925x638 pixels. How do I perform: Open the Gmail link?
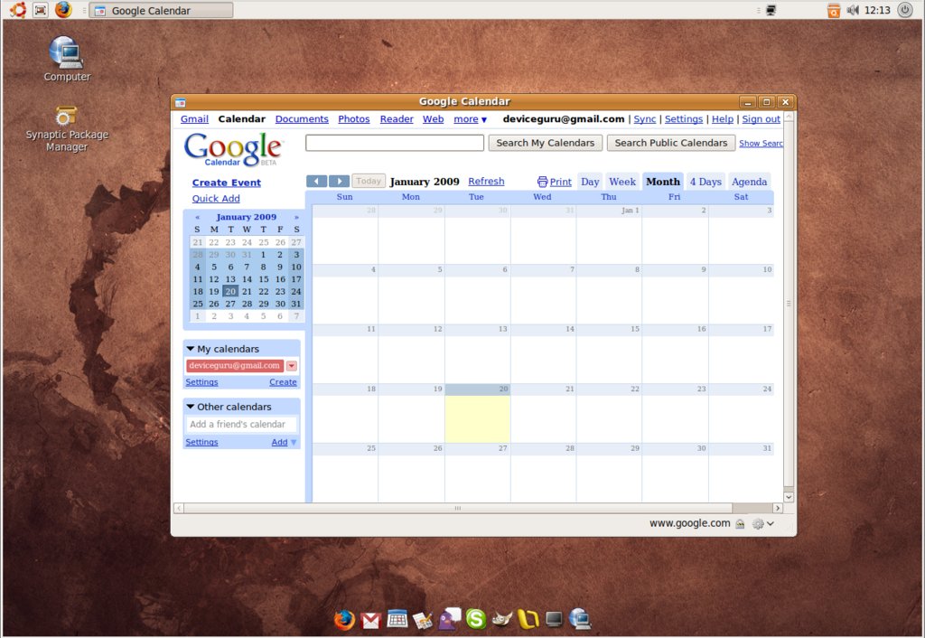195,119
